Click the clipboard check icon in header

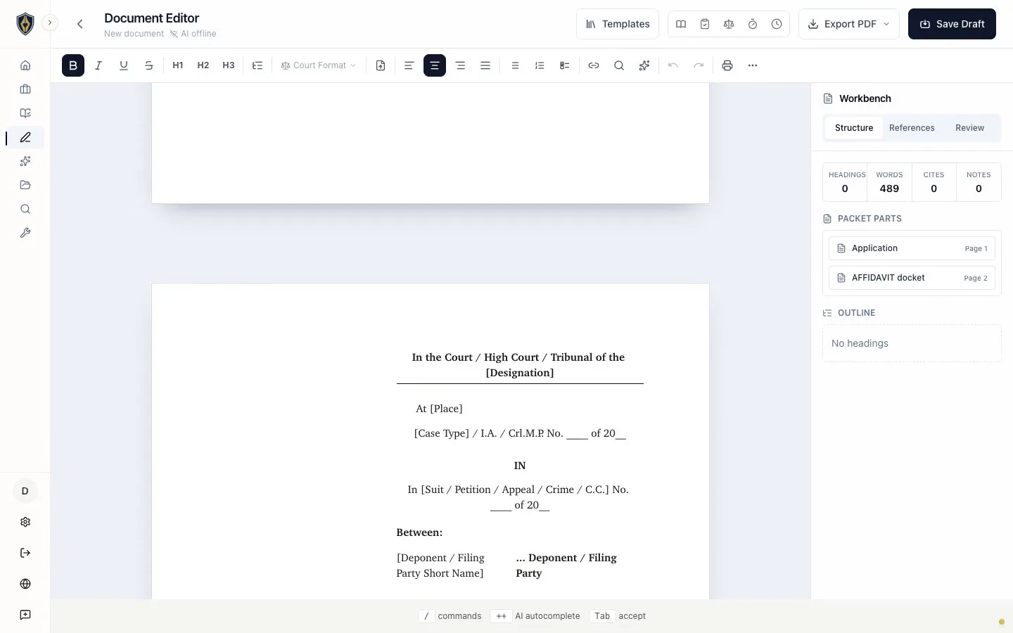click(705, 24)
